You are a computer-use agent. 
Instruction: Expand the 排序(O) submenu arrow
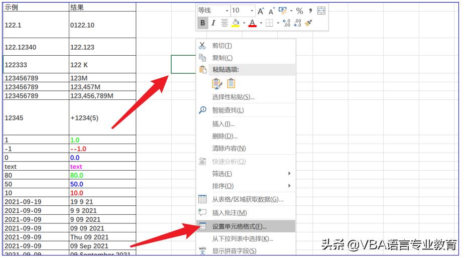click(289, 186)
